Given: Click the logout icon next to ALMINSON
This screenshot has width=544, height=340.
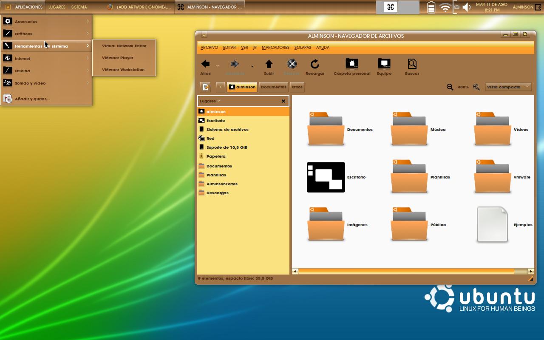Looking at the screenshot, I should pyautogui.click(x=538, y=7).
